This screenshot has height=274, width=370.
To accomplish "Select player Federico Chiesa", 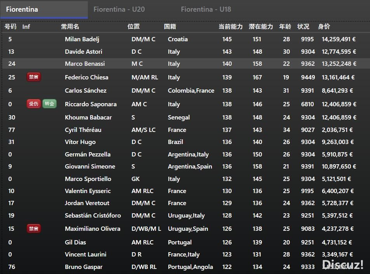I will point(87,77).
